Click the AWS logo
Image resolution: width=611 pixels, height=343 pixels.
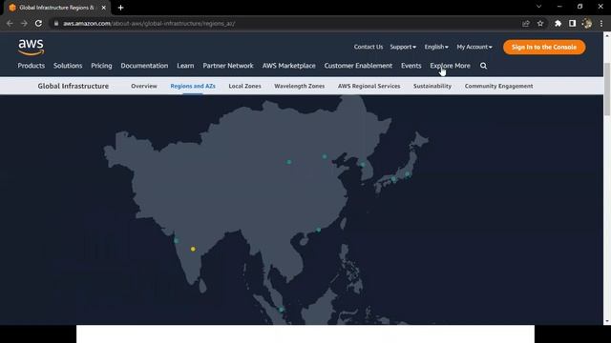[32, 47]
